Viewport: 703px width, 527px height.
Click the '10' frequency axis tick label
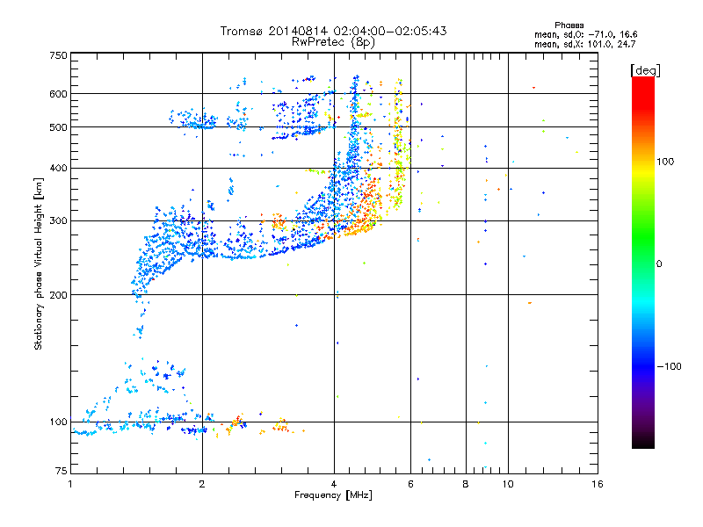coord(508,484)
